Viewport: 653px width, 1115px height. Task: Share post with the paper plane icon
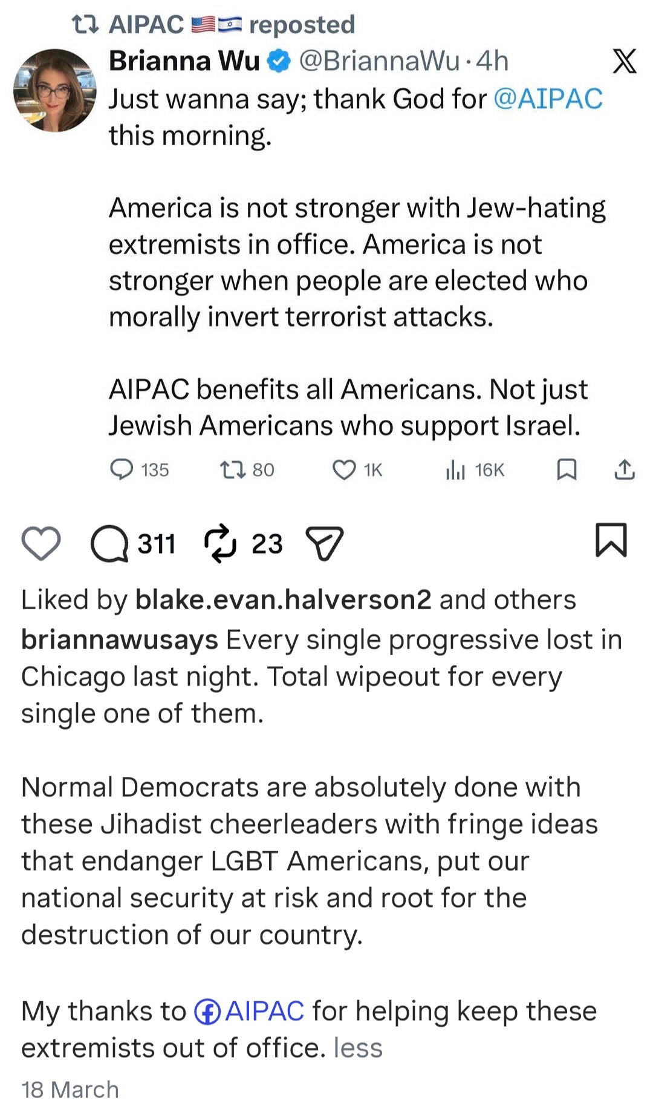click(325, 543)
